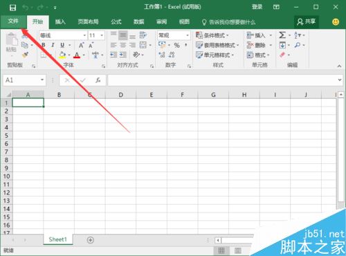Open the 格式 (Format) cells menu

258,55
